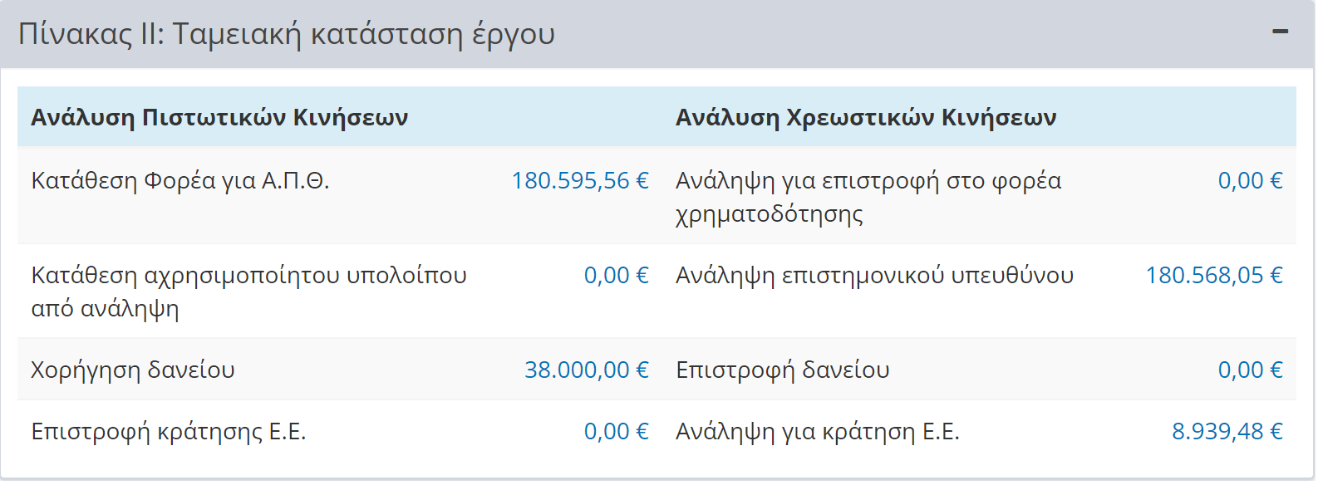Open the 180.568,05 € withdrawal amount link
Screen dimensions: 1318x485
[1215, 276]
